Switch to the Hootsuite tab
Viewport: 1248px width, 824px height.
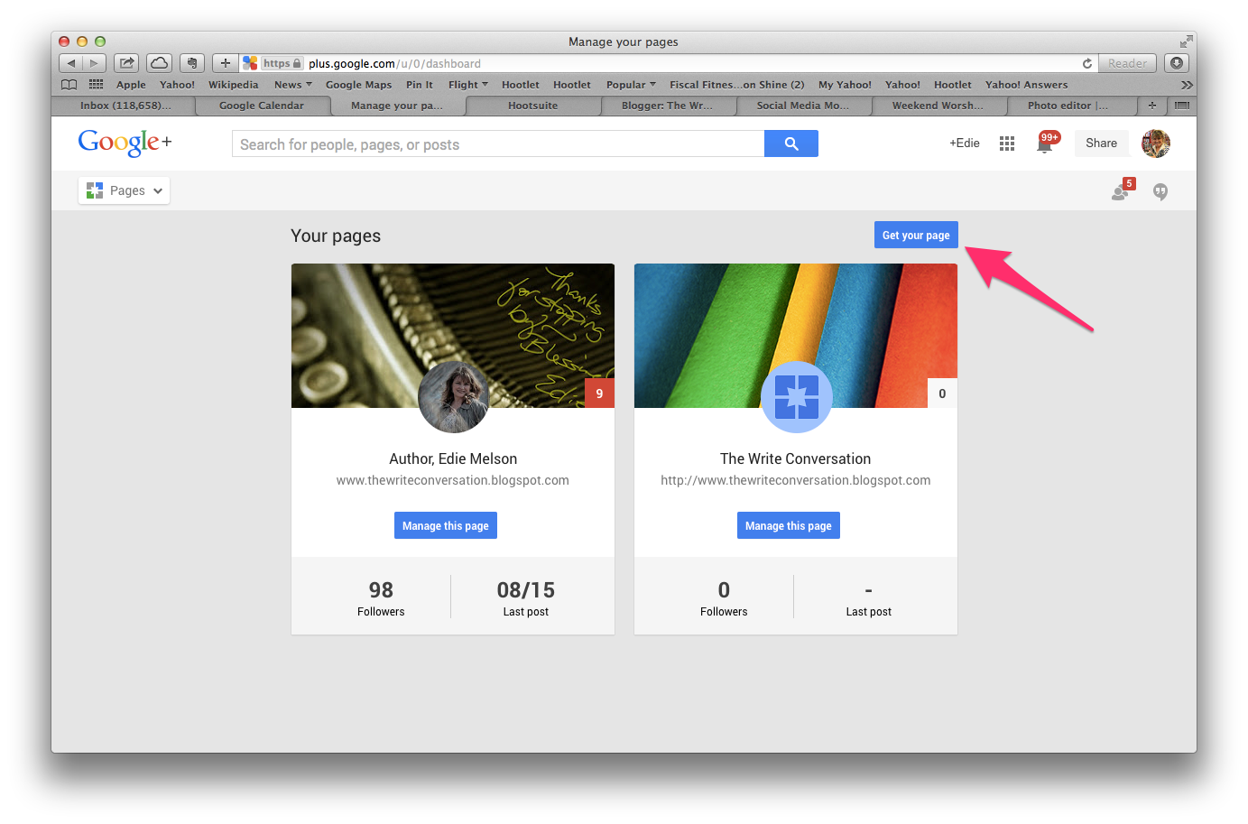532,106
